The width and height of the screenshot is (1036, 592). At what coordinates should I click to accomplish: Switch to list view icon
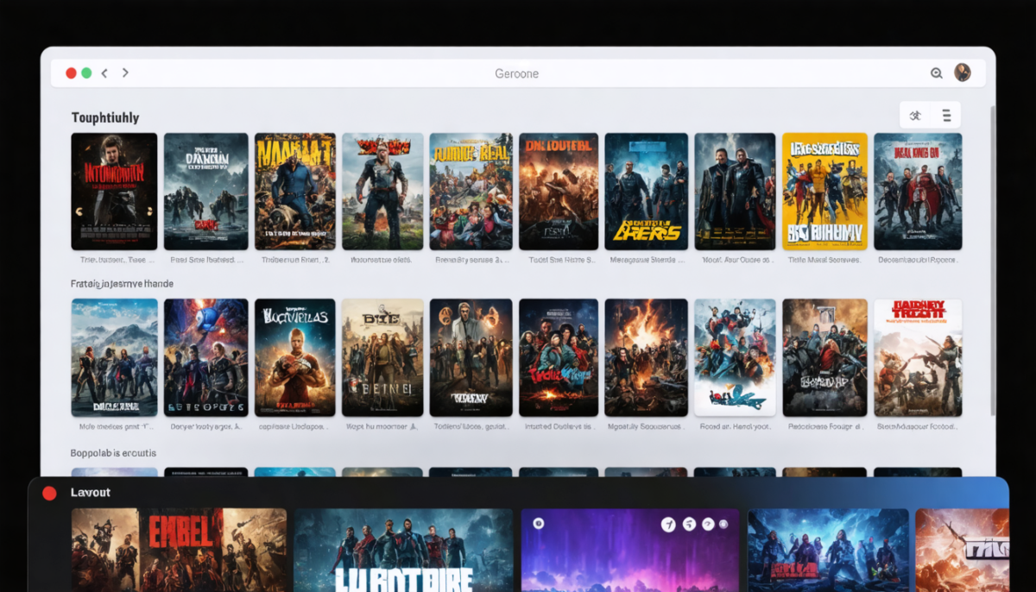946,115
